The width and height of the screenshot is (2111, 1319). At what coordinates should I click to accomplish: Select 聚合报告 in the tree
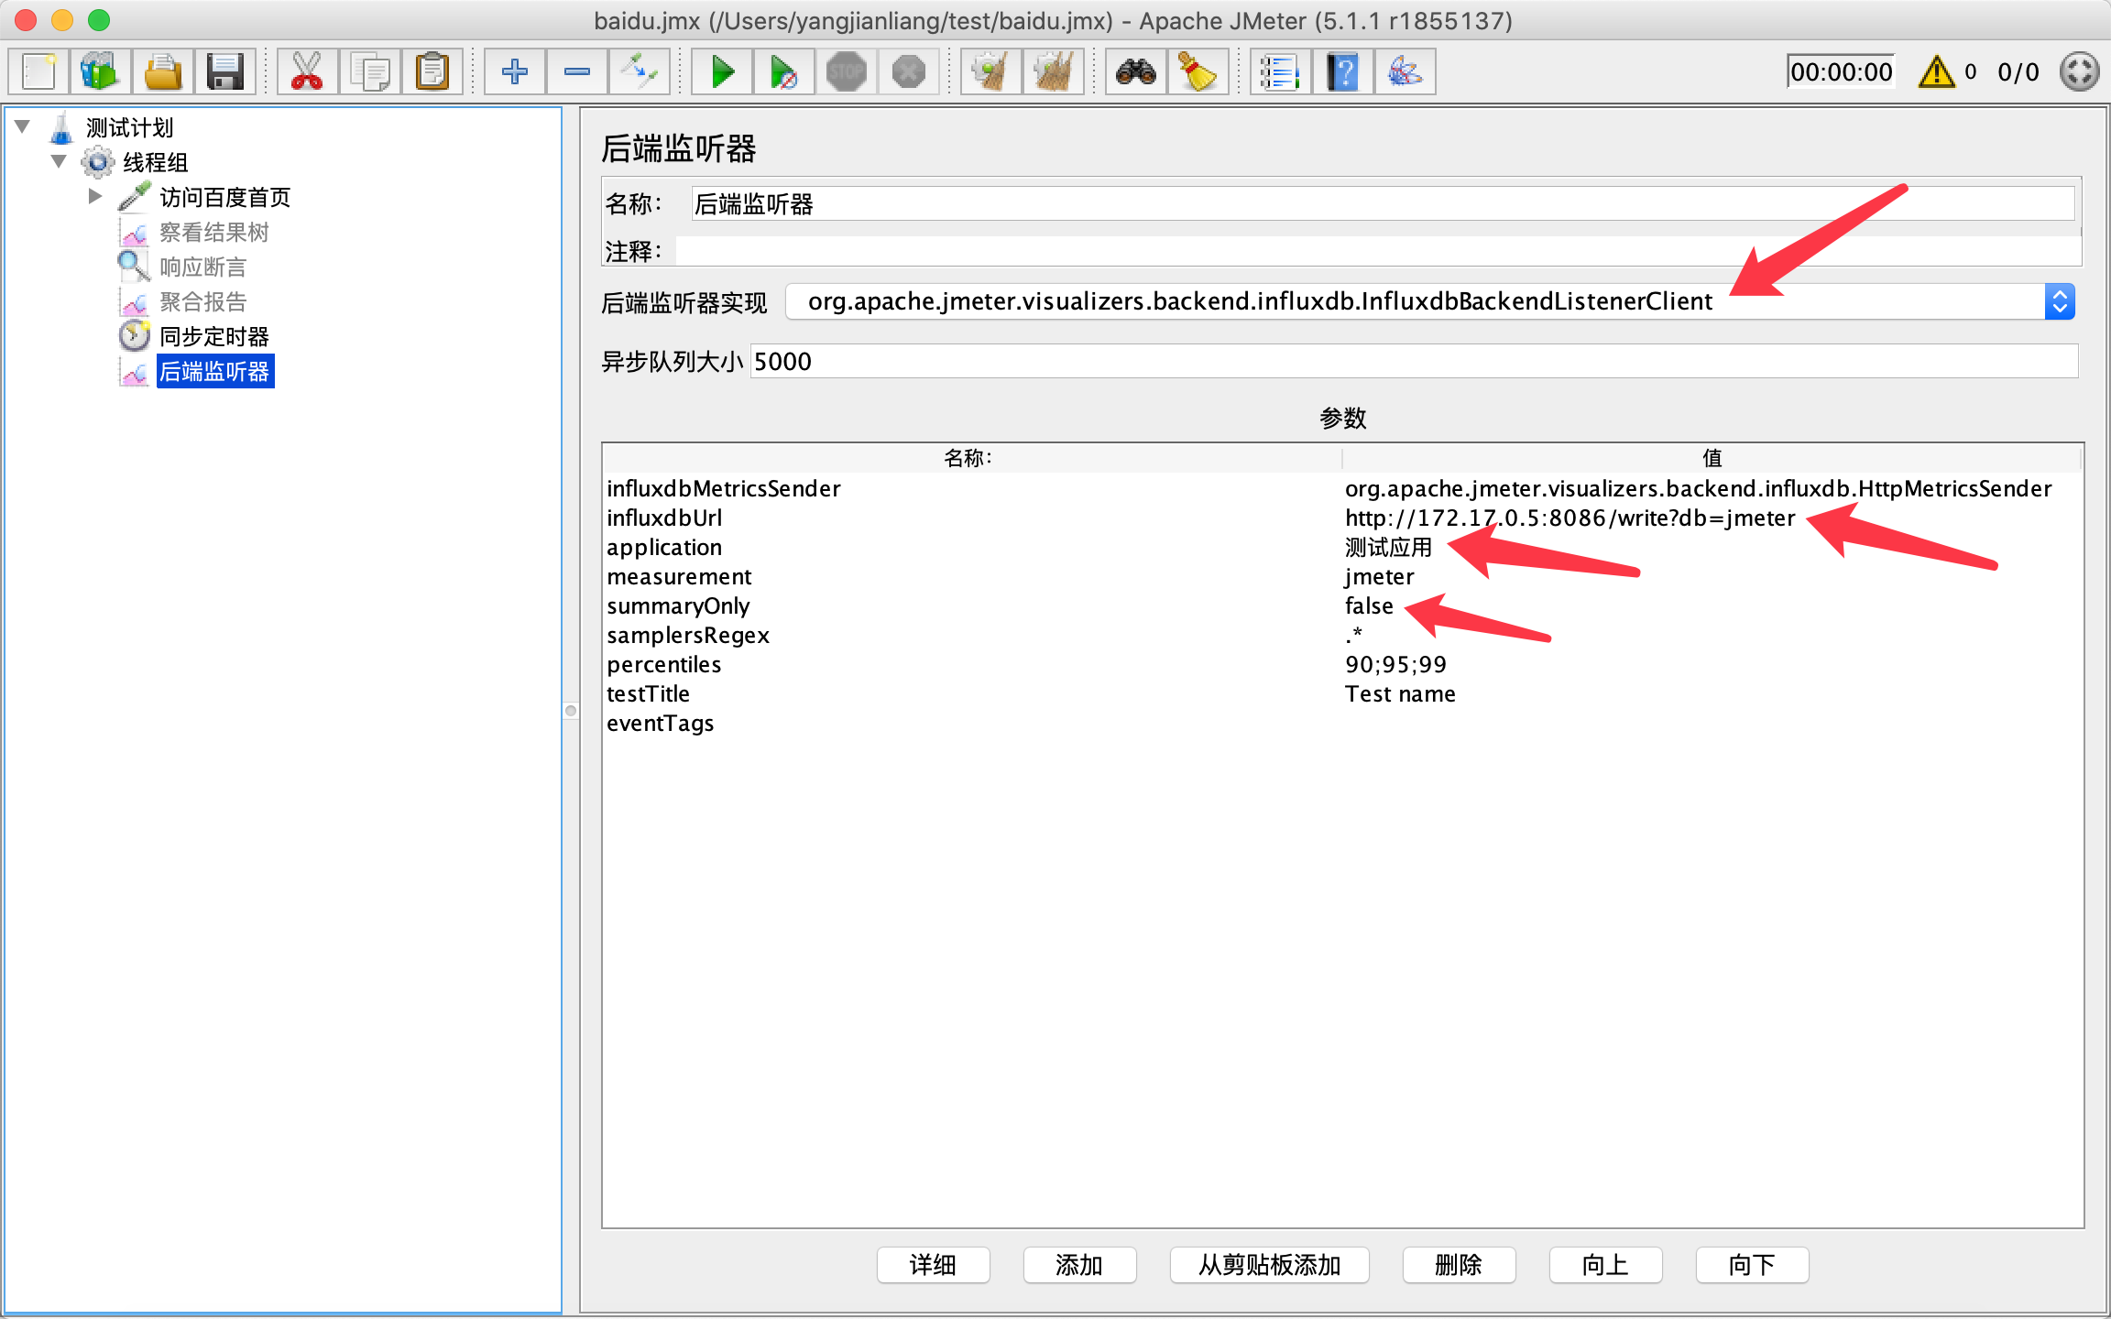tap(202, 301)
